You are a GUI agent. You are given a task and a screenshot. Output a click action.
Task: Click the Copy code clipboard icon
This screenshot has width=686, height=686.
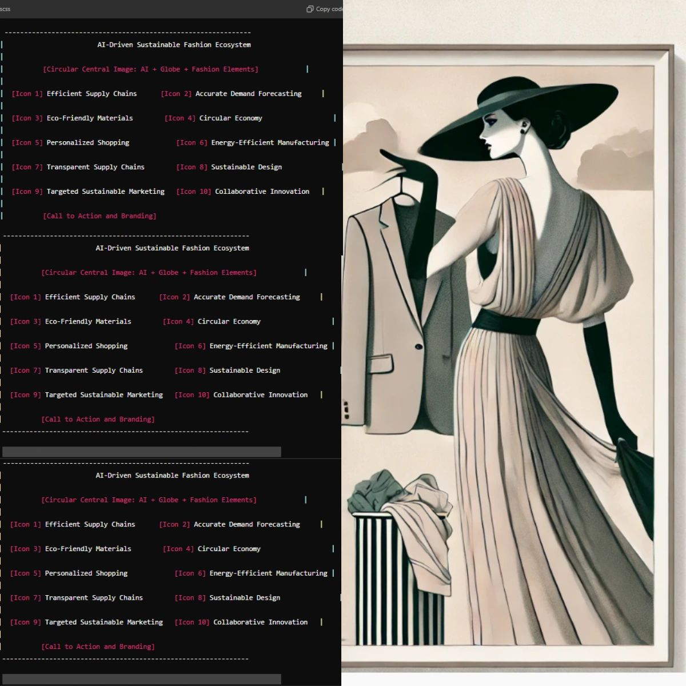pos(310,9)
